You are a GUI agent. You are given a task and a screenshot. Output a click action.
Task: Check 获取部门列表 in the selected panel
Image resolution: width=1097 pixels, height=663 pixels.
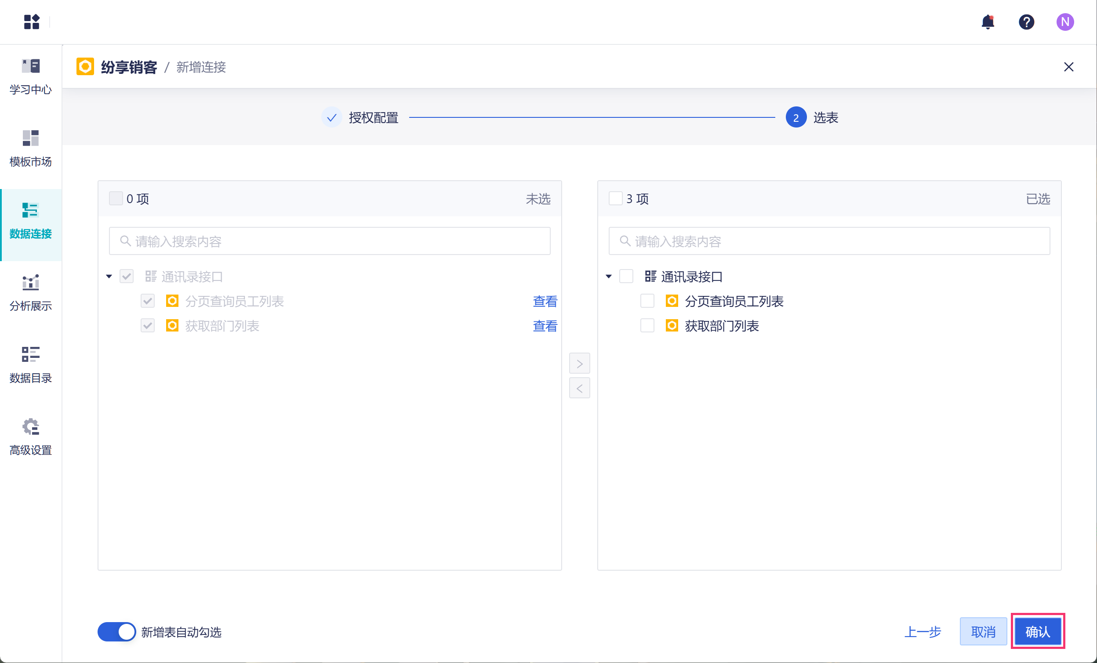(x=647, y=325)
